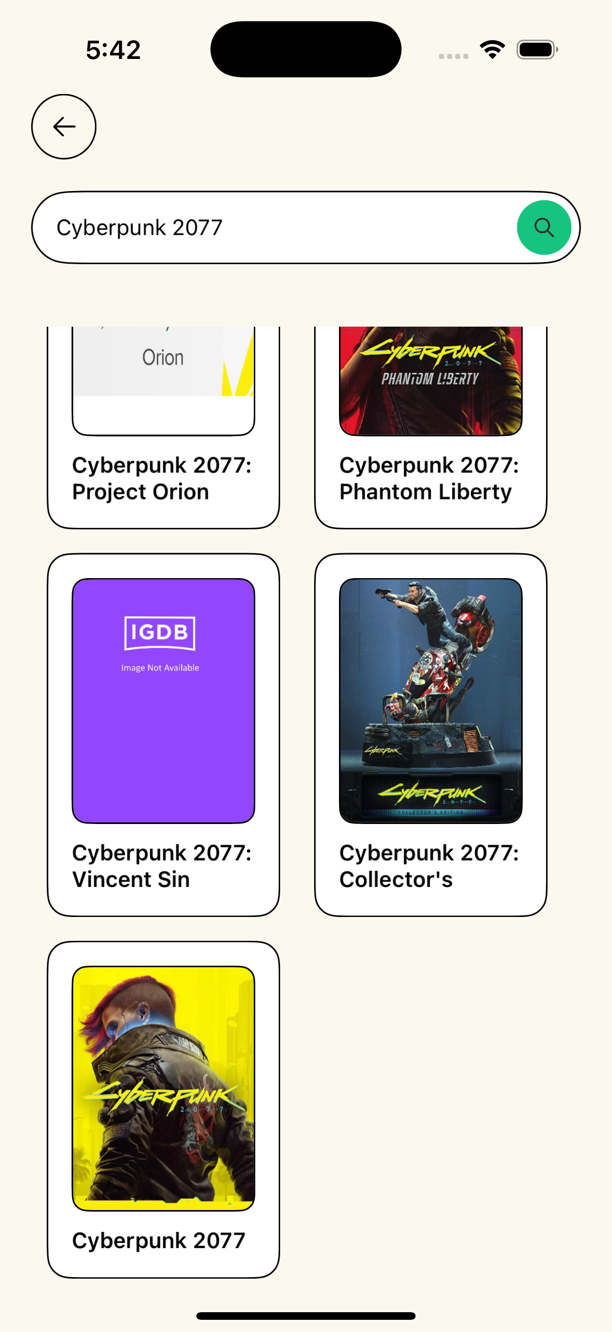Tap the Wi-Fi status icon
The height and width of the screenshot is (1332, 612).
pyautogui.click(x=492, y=50)
